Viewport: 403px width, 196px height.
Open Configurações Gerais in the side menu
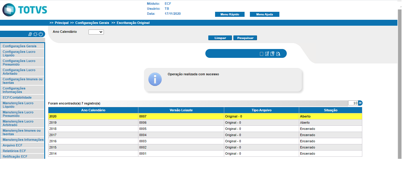pyautogui.click(x=22, y=46)
